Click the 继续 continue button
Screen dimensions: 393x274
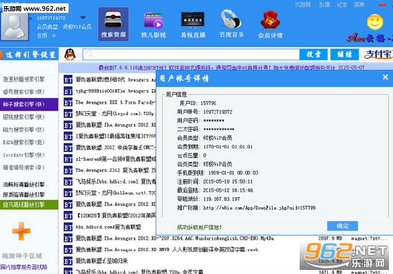pyautogui.click(x=345, y=55)
